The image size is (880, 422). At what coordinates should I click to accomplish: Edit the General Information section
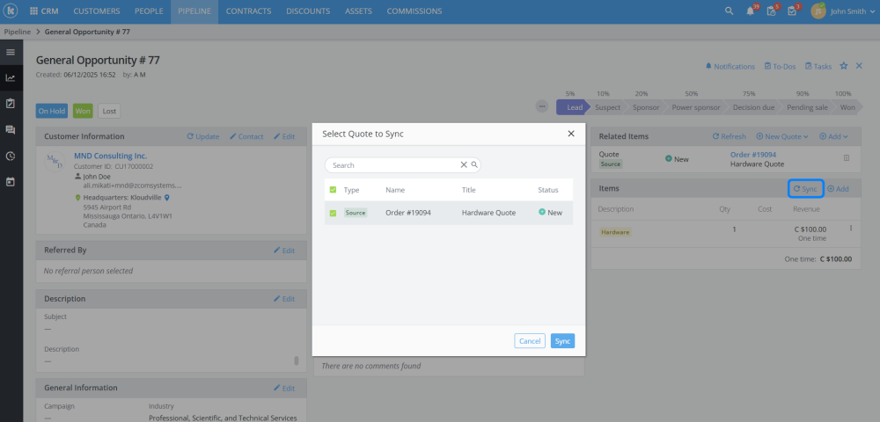284,388
